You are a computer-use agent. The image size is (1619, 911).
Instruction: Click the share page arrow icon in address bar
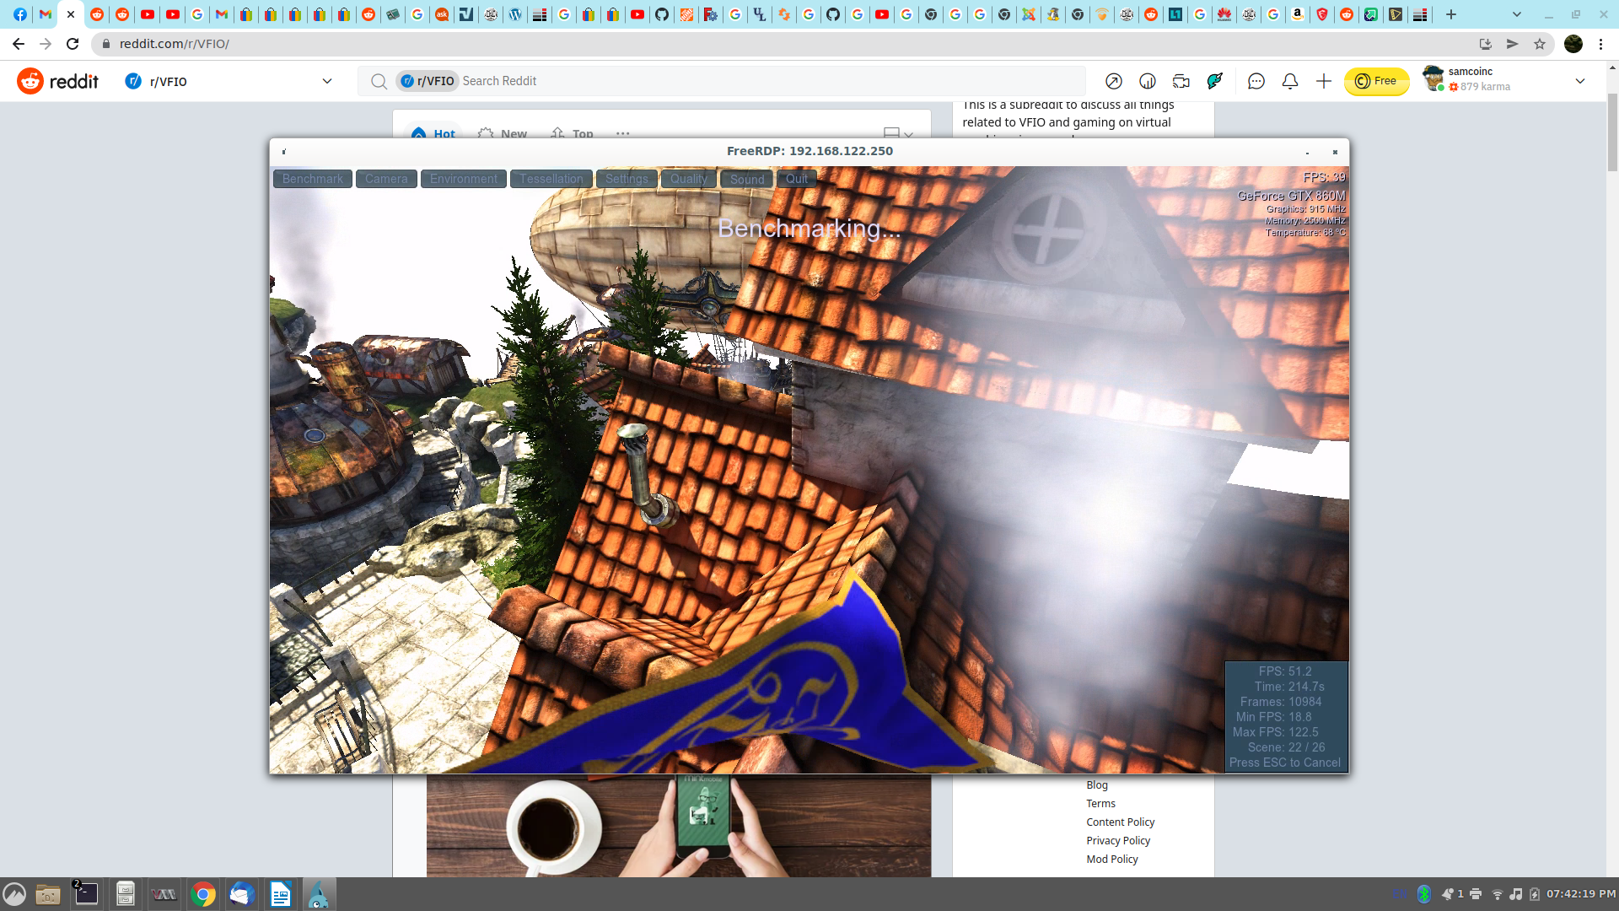(1513, 44)
